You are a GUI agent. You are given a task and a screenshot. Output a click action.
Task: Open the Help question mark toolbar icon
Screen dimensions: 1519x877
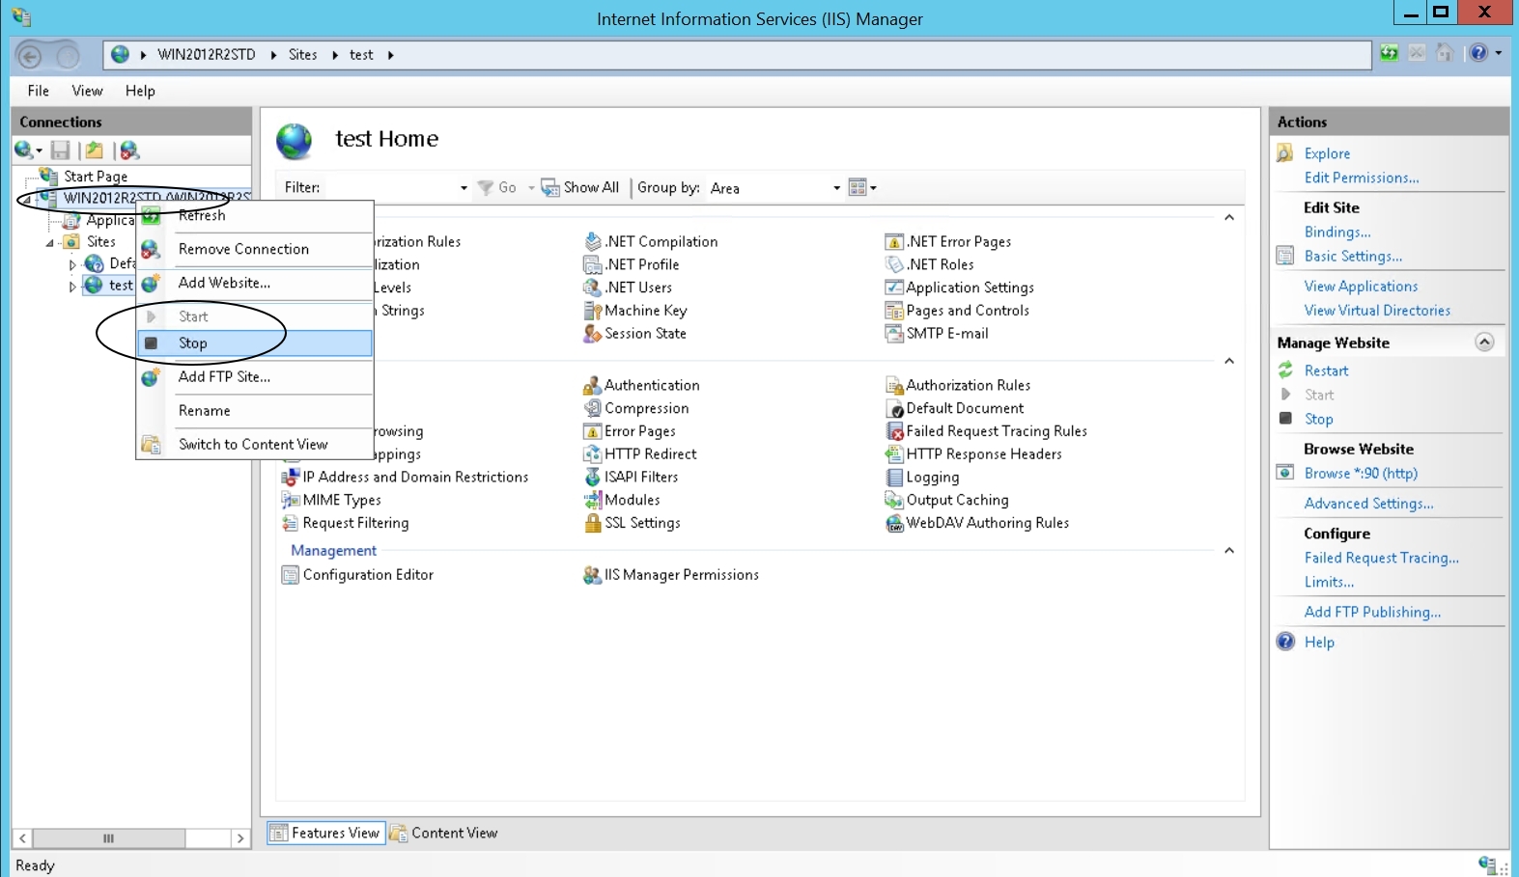(1478, 53)
